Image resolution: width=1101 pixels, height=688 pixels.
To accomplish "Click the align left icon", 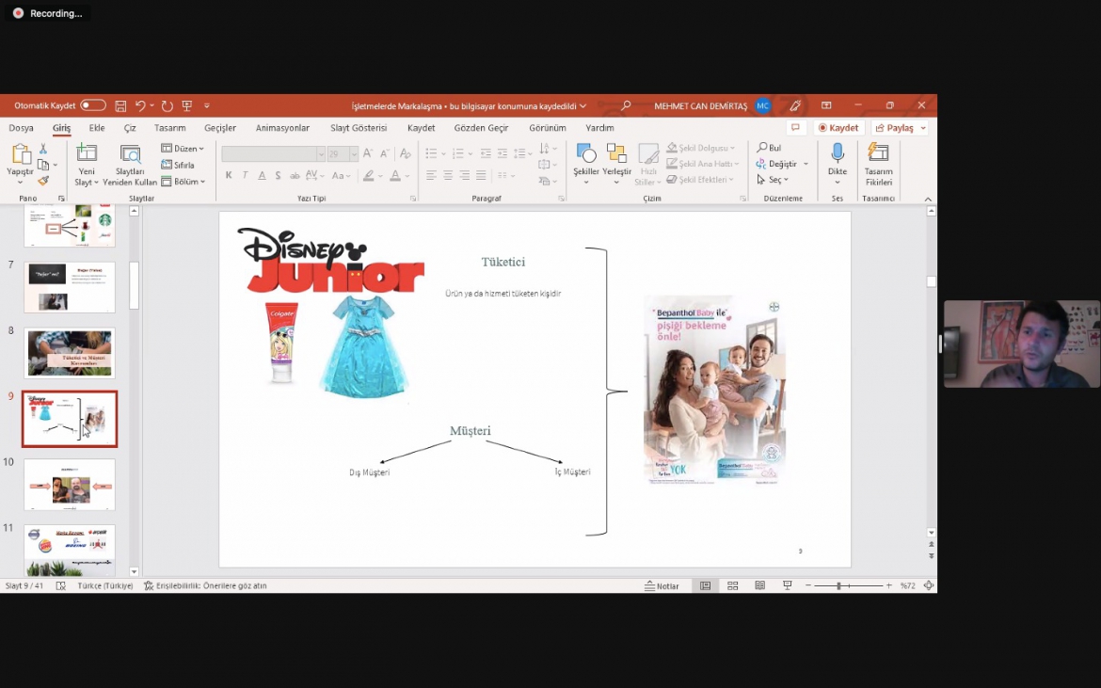I will [431, 175].
